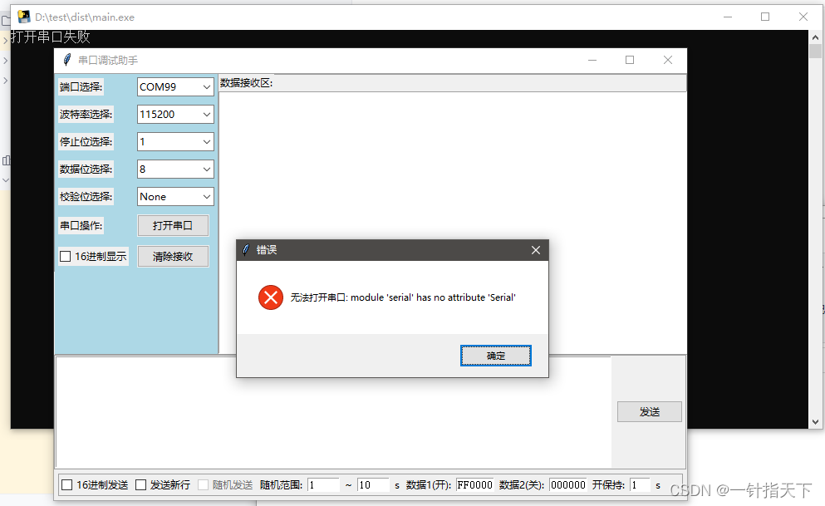The image size is (825, 506).
Task: Click the 数据1(开) field containing FF0000
Action: tap(474, 484)
